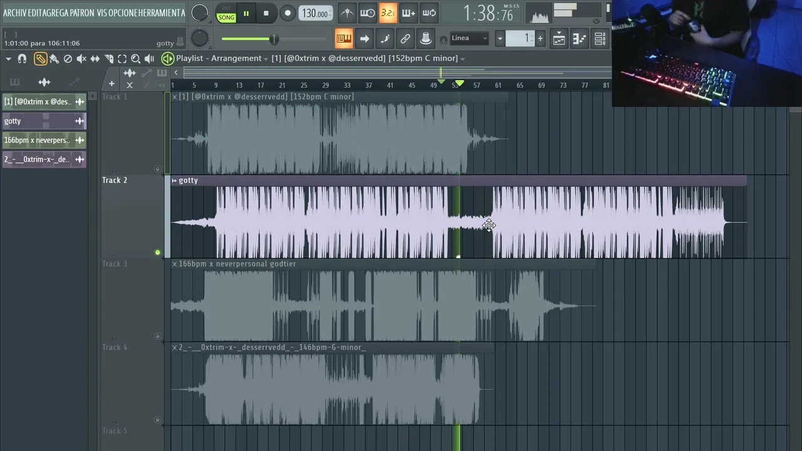Open gotty clip menu on Track 2

point(174,180)
